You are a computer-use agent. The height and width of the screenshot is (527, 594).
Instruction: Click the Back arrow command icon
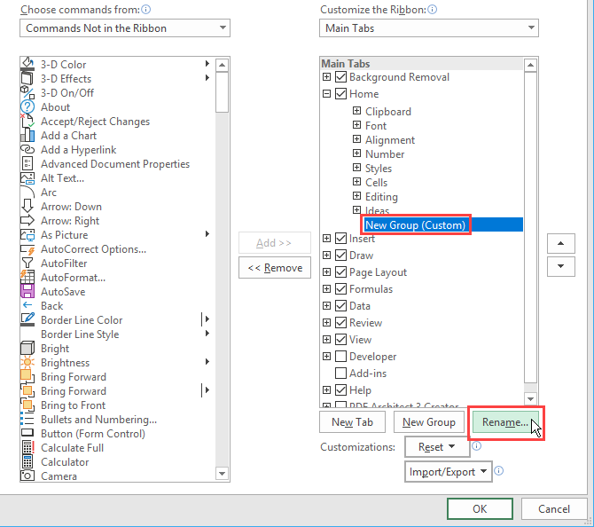click(27, 306)
